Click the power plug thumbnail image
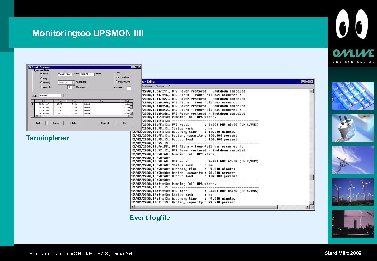Image resolution: width=377 pixels, height=261 pixels. pyautogui.click(x=353, y=128)
